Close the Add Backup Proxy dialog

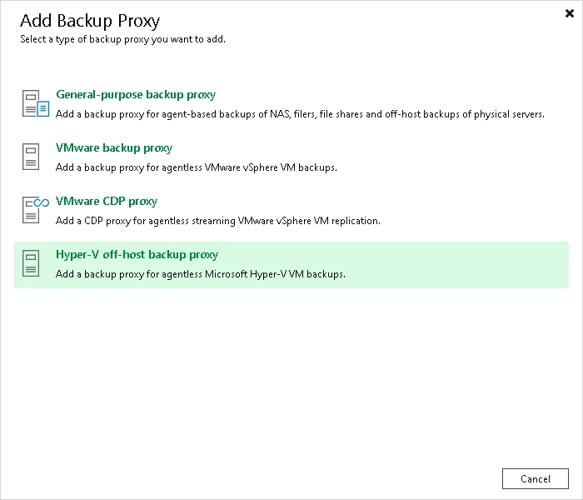pyautogui.click(x=567, y=14)
